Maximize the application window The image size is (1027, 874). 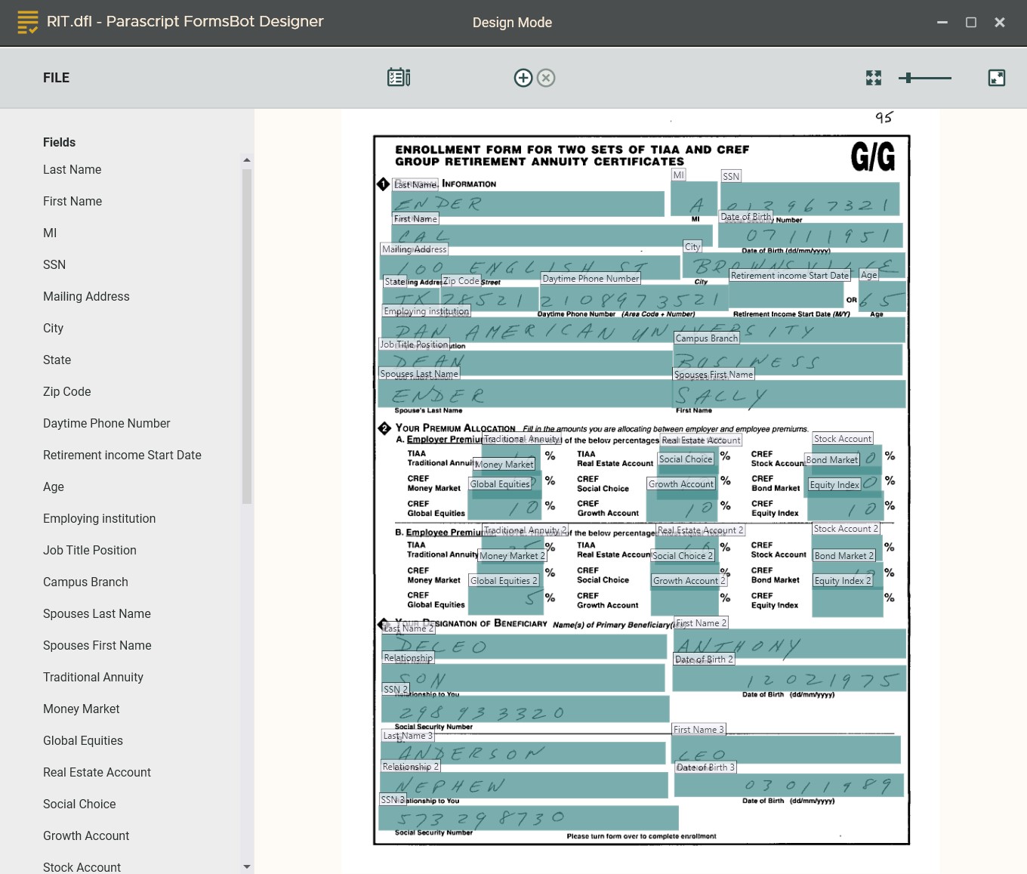point(971,23)
